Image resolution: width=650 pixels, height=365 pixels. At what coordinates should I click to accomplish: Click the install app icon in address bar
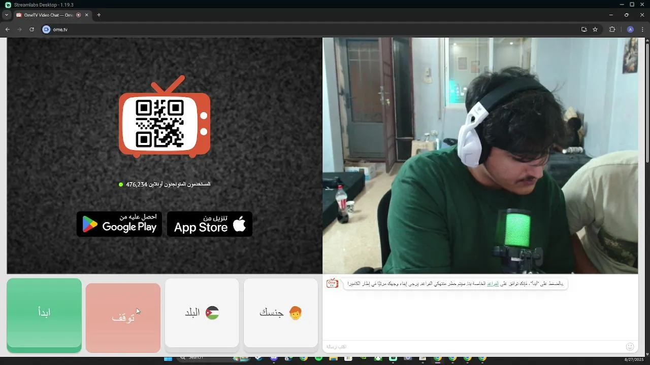[x=584, y=29]
